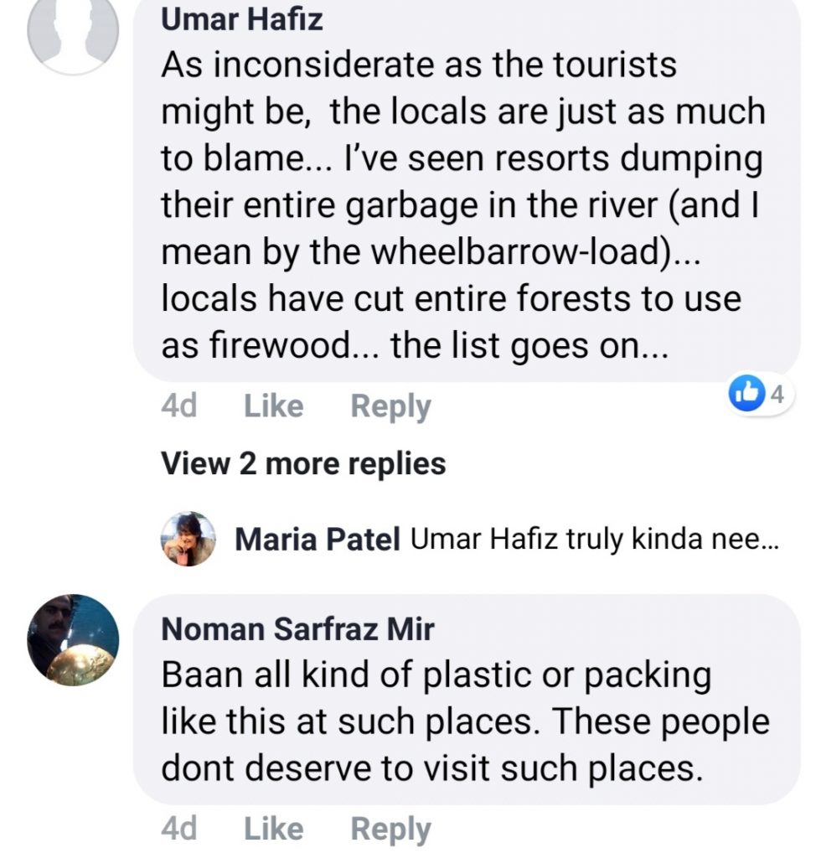This screenshot has width=826, height=858.
Task: Reply to Noman Sarfraz Mir's comment
Action: pyautogui.click(x=390, y=829)
